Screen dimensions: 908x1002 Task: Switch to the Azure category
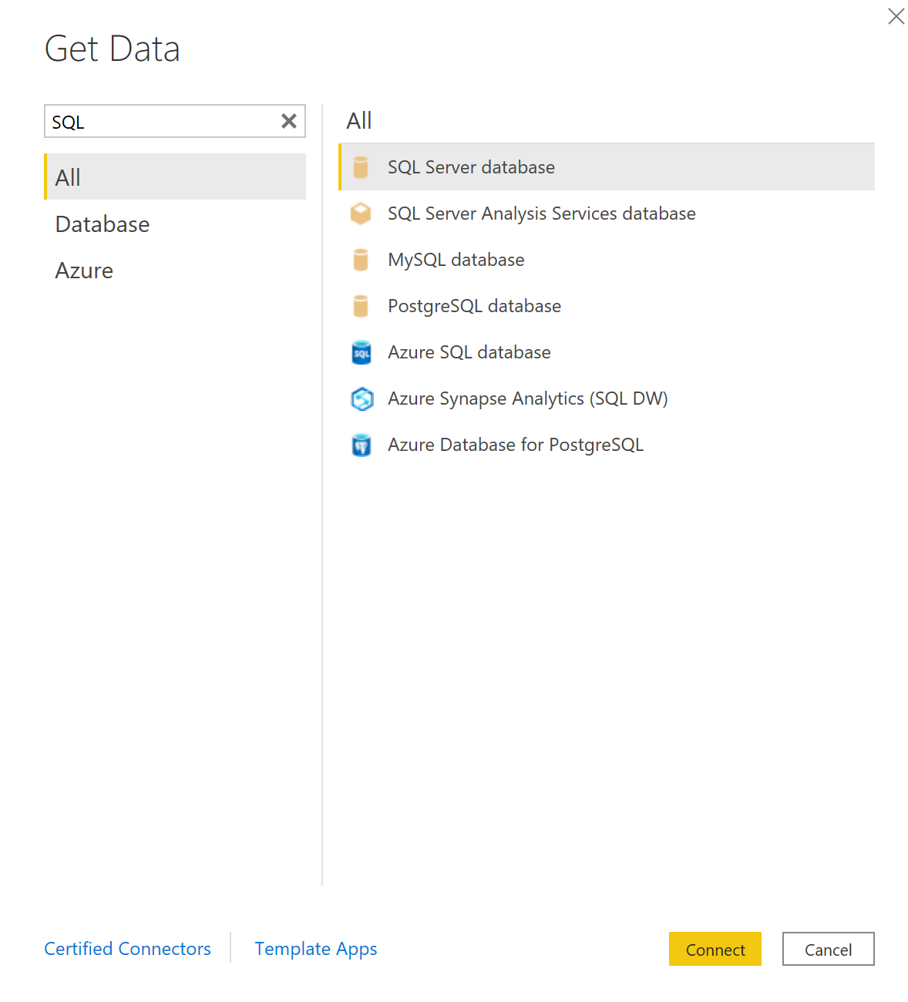[x=84, y=271]
